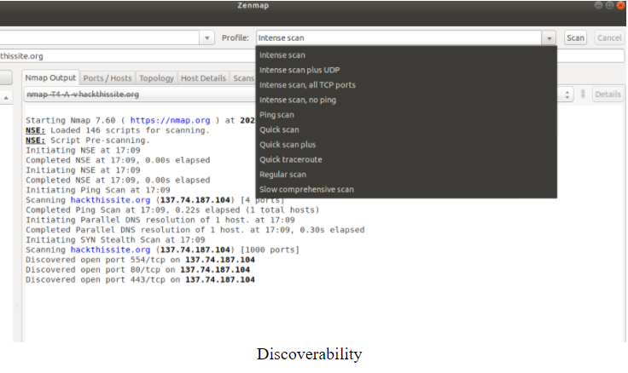The image size is (628, 373).
Task: Click the line 'NSE: Script Pre-scanning.'
Action: click(88, 141)
